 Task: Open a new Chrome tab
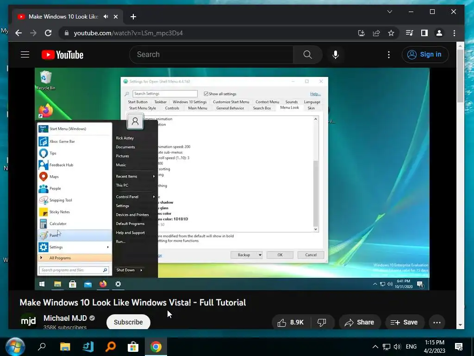(133, 17)
